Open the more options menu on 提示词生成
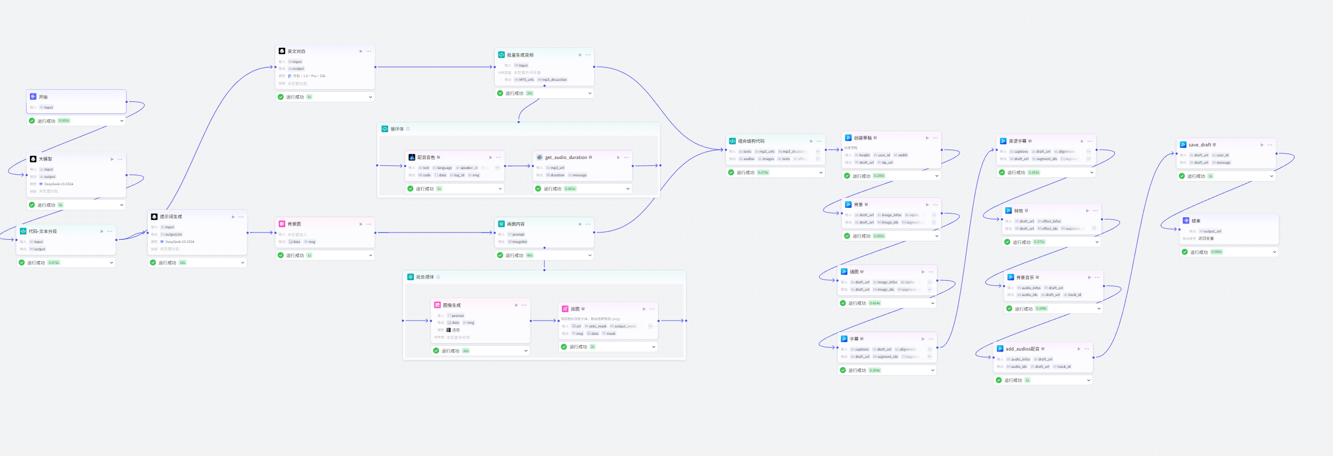This screenshot has height=456, width=1333. tap(241, 217)
